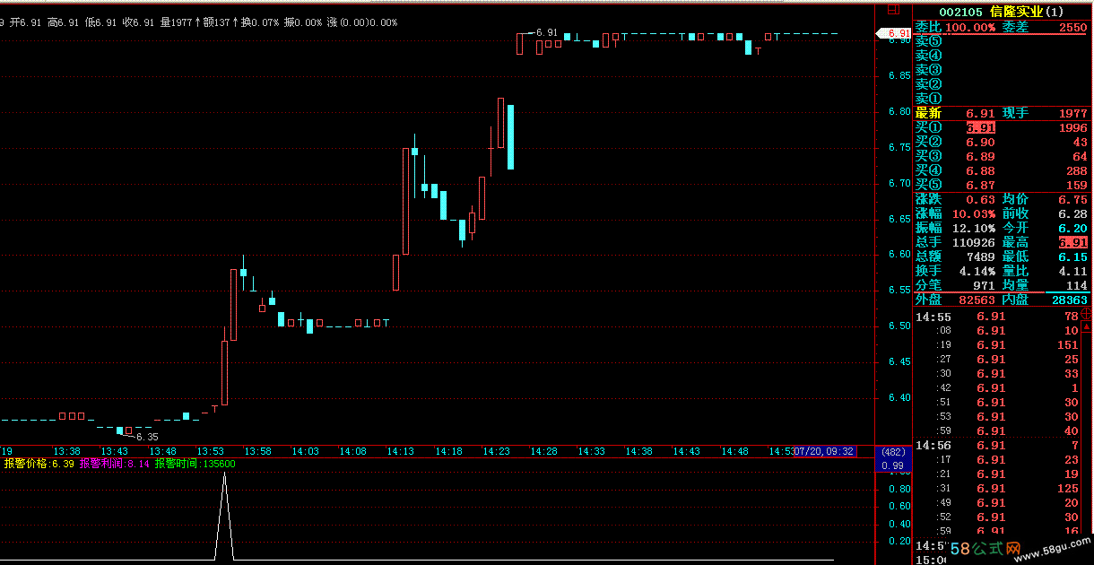Click the 6.60 price axis label
1094x565 pixels.
898,255
